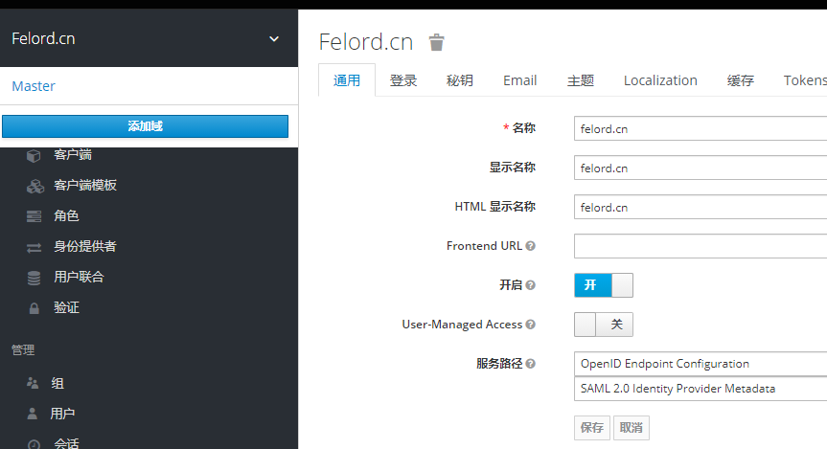This screenshot has width=827, height=449.
Task: Click the 添加域 button
Action: 145,126
